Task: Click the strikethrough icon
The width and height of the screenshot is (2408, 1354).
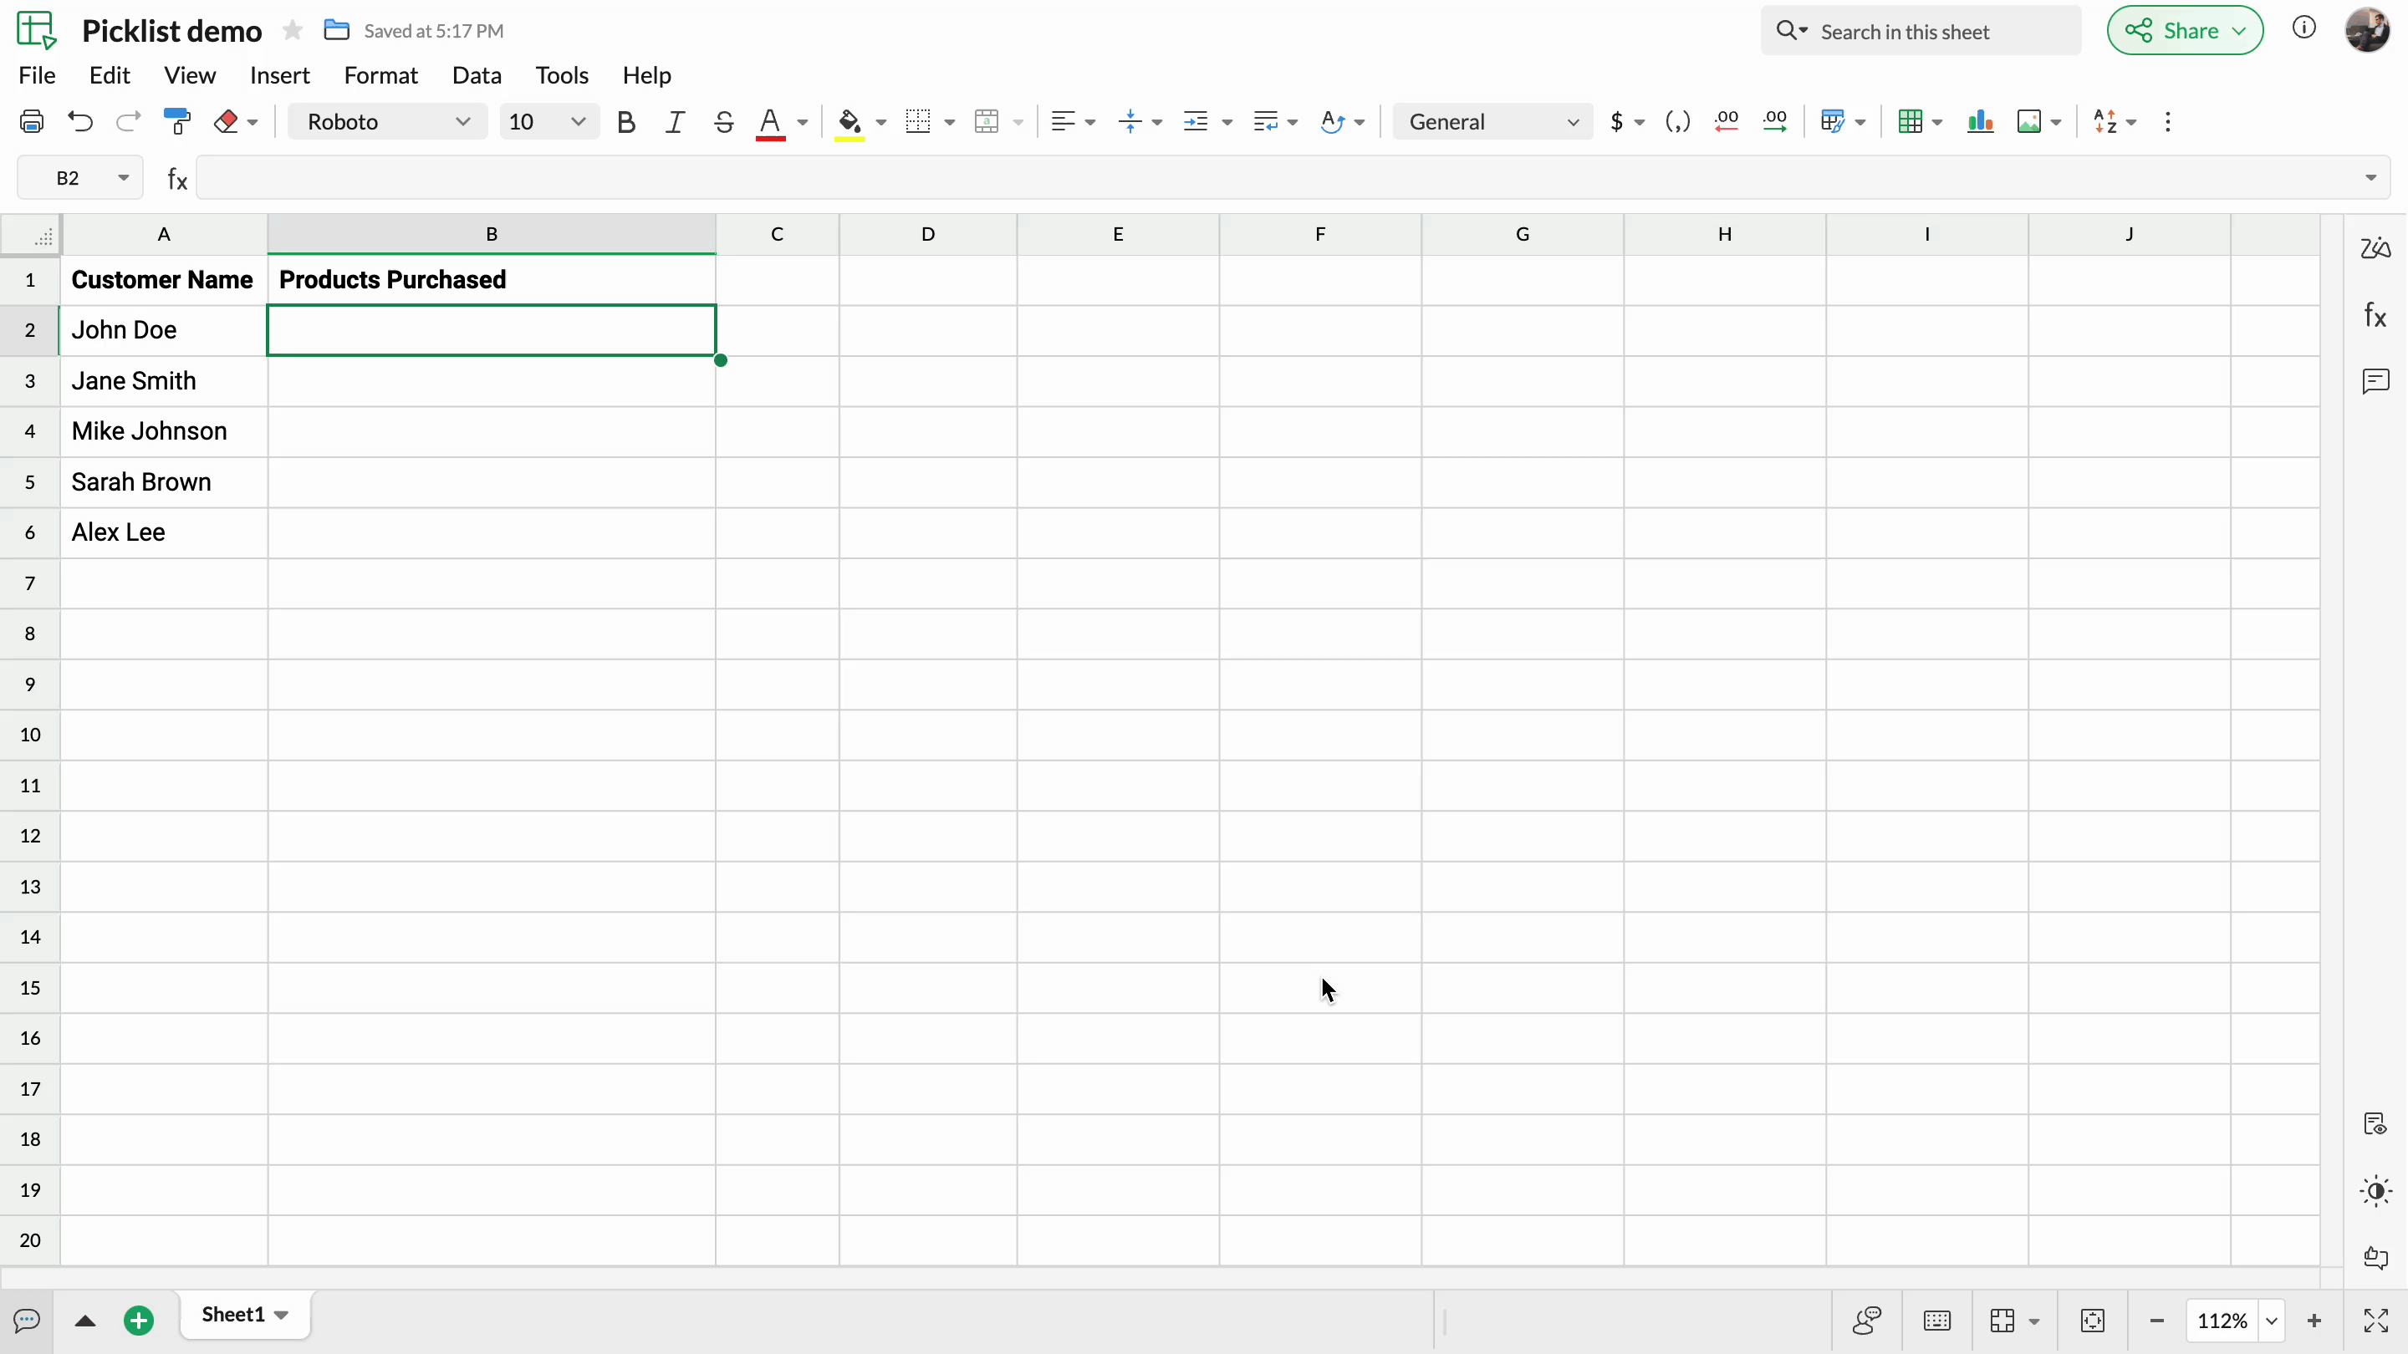Action: tap(722, 121)
